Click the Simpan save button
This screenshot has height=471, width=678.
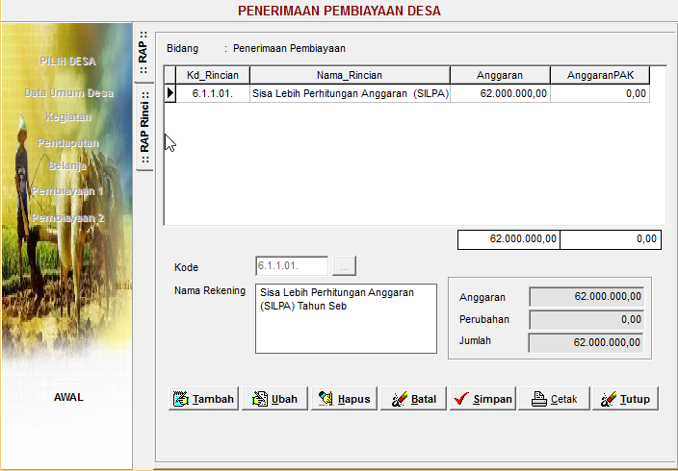tap(483, 400)
